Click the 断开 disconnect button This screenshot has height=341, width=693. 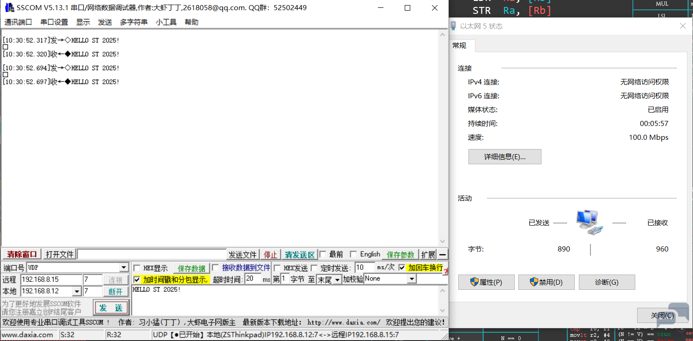pyautogui.click(x=116, y=292)
